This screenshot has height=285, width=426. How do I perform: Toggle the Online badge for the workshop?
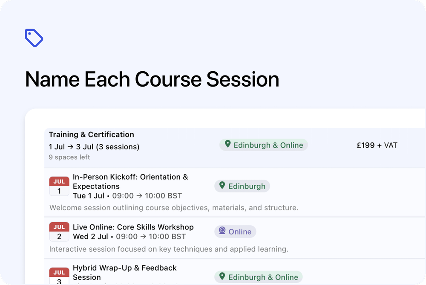[x=235, y=231]
